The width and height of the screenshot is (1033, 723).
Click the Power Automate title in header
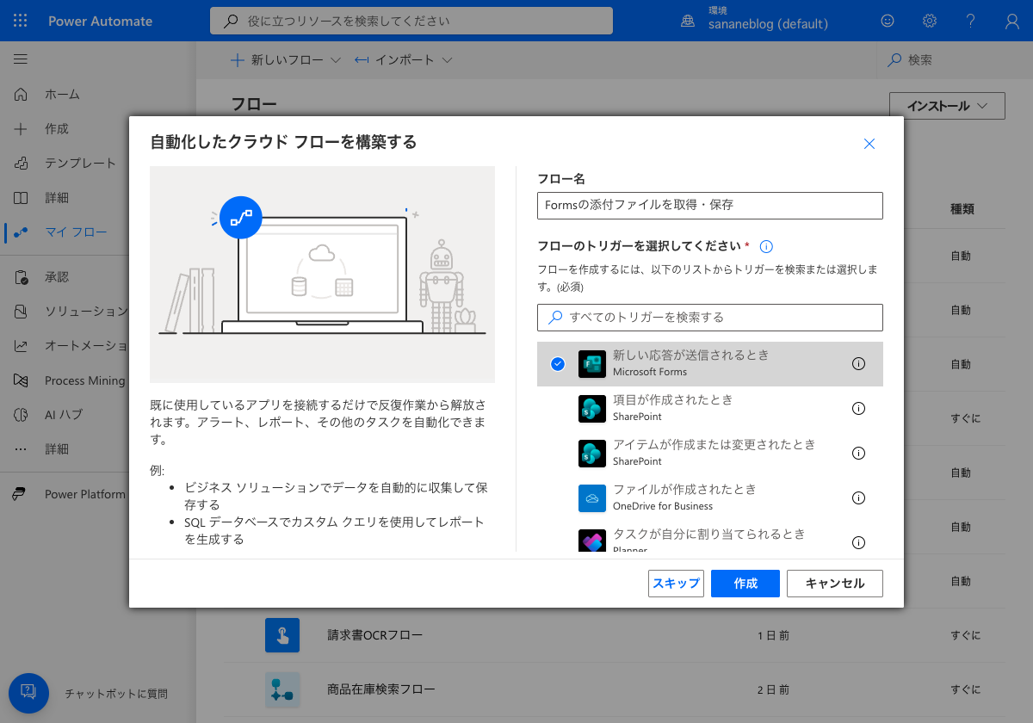(100, 21)
